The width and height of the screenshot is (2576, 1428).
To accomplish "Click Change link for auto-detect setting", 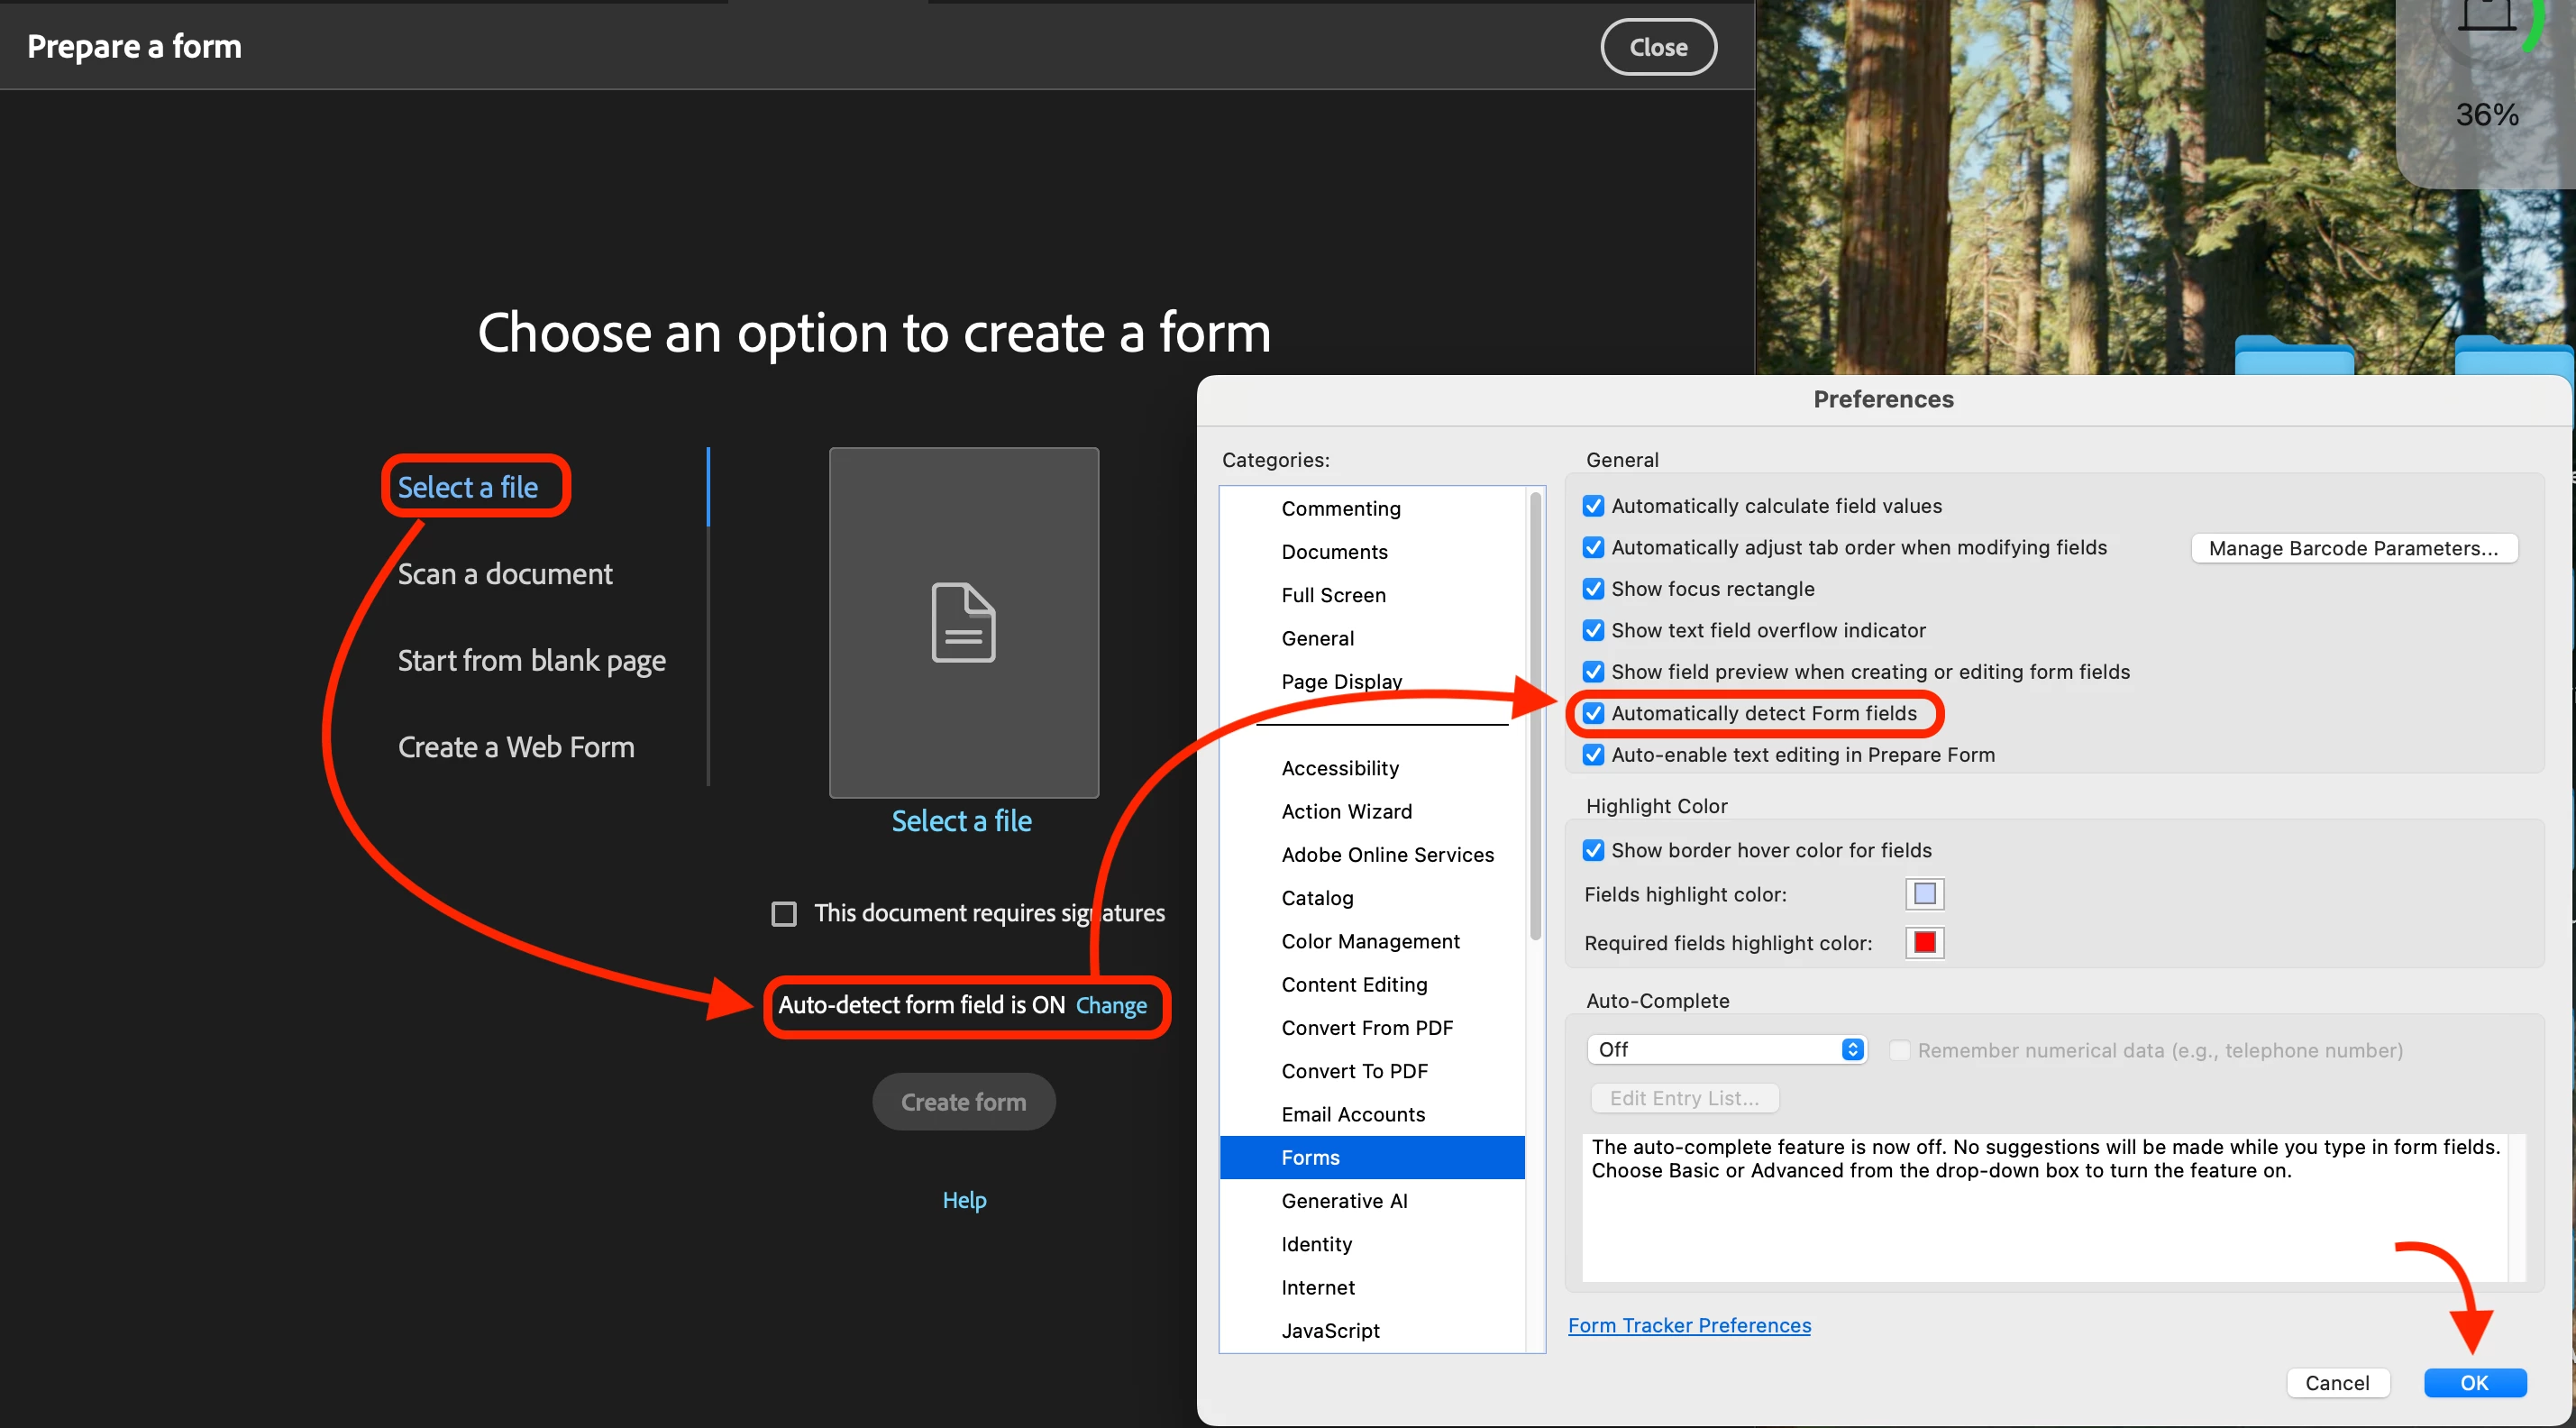I will click(1111, 1005).
